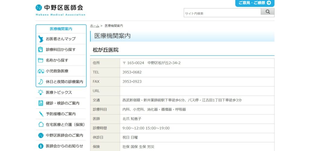The width and height of the screenshot is (309, 151).
Task: Click the FAX number 3953-0923
Action: coord(132,81)
